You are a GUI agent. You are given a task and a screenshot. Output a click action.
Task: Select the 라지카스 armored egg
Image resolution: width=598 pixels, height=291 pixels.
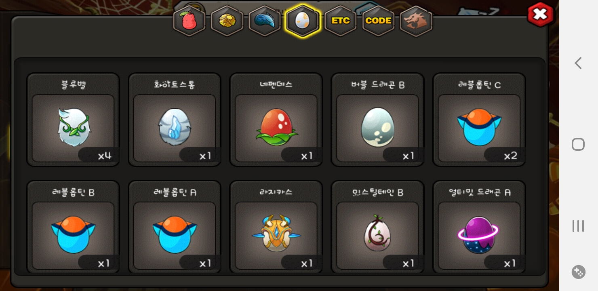coord(276,227)
